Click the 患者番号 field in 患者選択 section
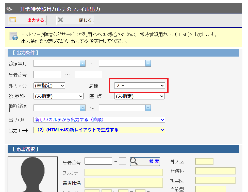The height and width of the screenshot is (192, 248). click(x=98, y=161)
